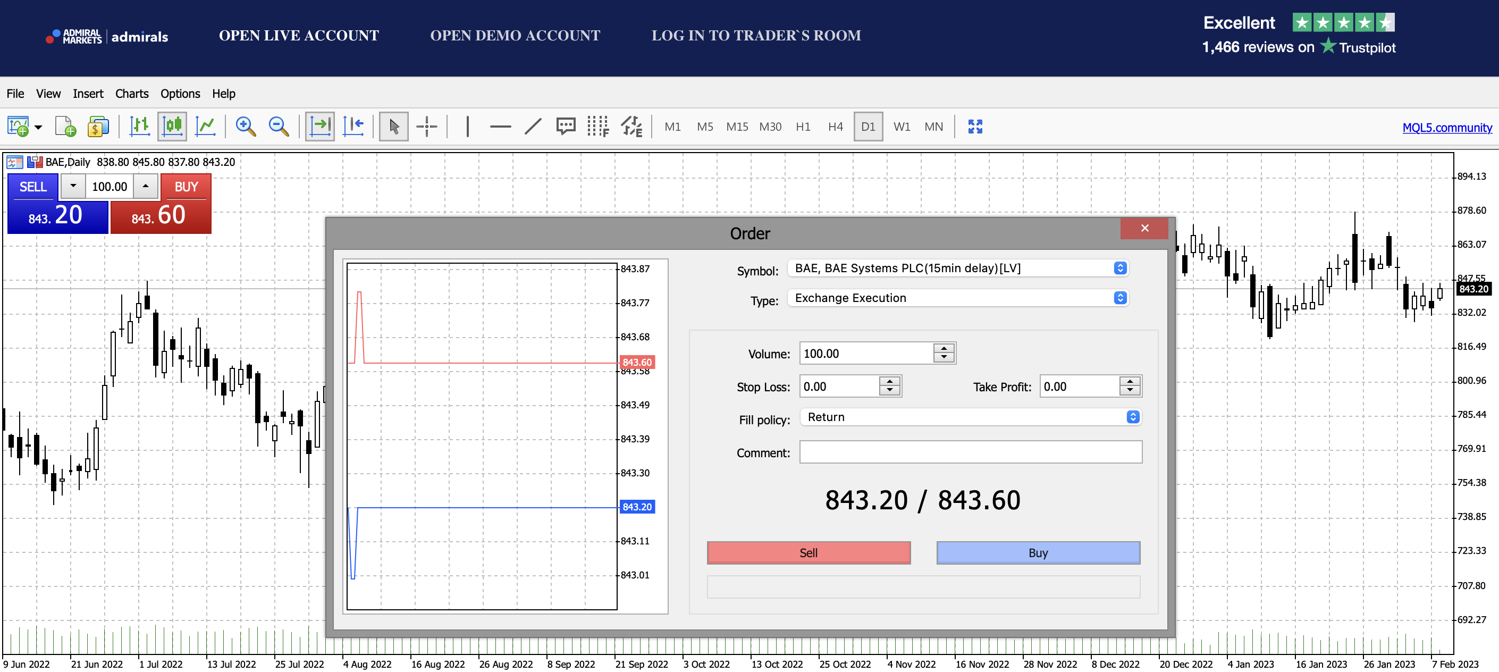Click the fullscreen expand icon
1499x672 pixels.
(x=975, y=126)
